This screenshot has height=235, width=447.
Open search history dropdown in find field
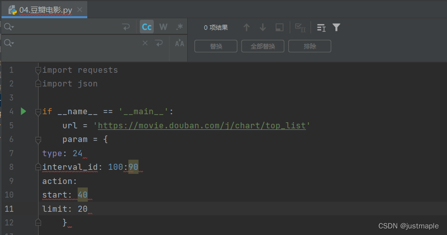click(x=9, y=27)
